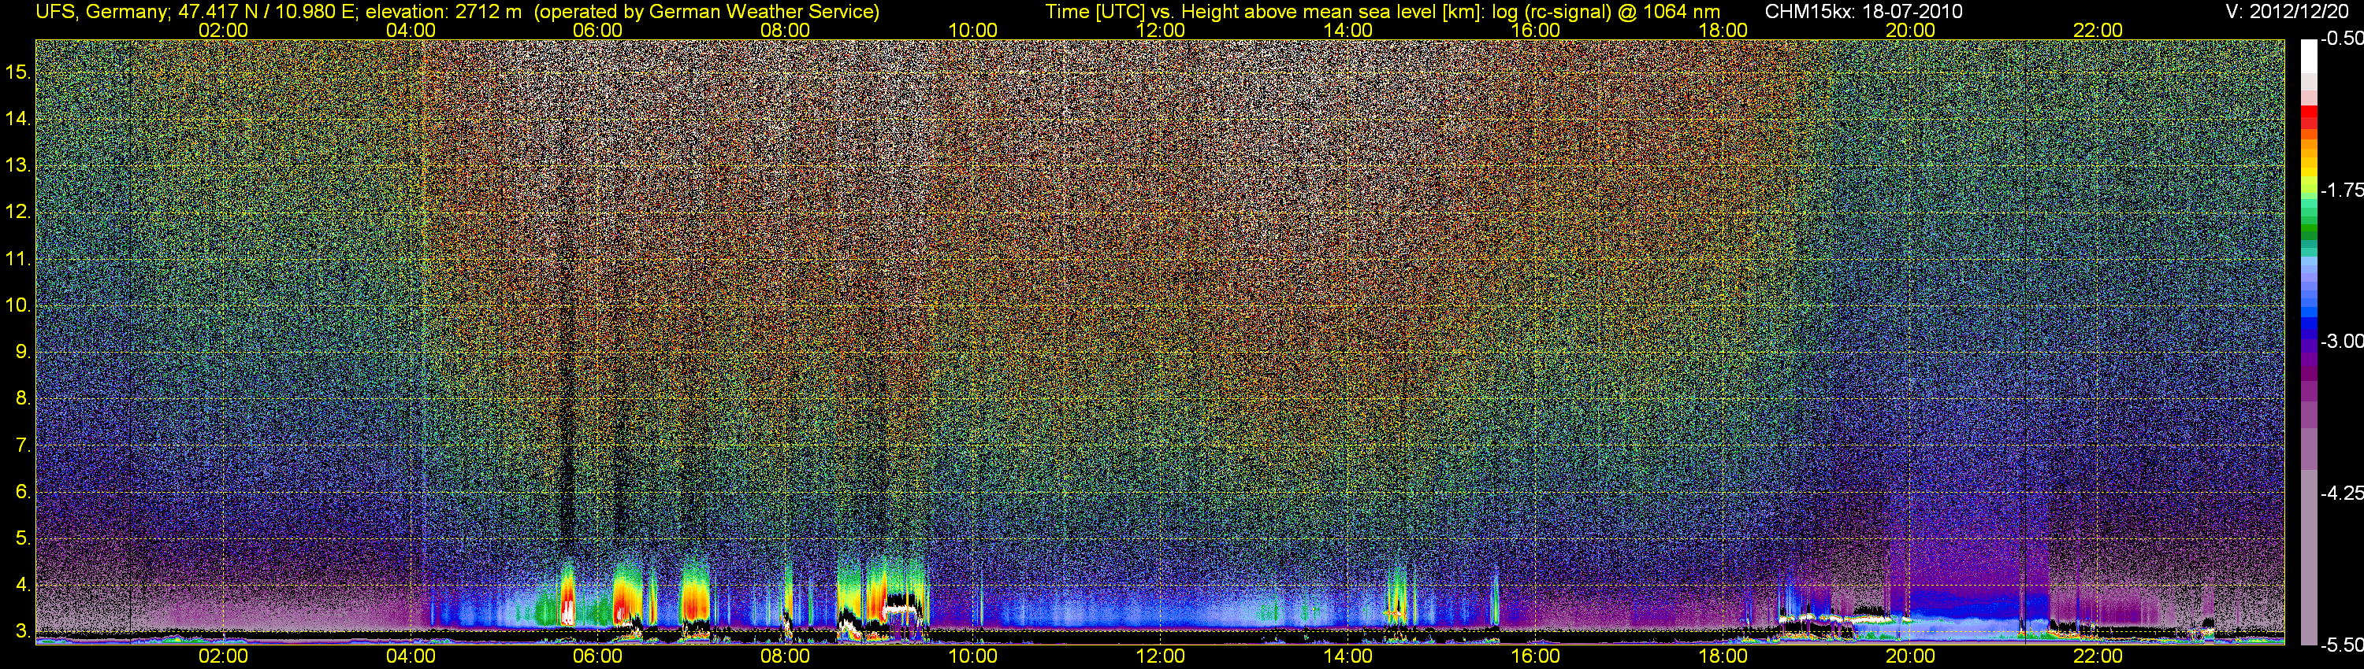Click the 14:00 label on the upper time axis
2364x669 pixels.
point(1348,30)
